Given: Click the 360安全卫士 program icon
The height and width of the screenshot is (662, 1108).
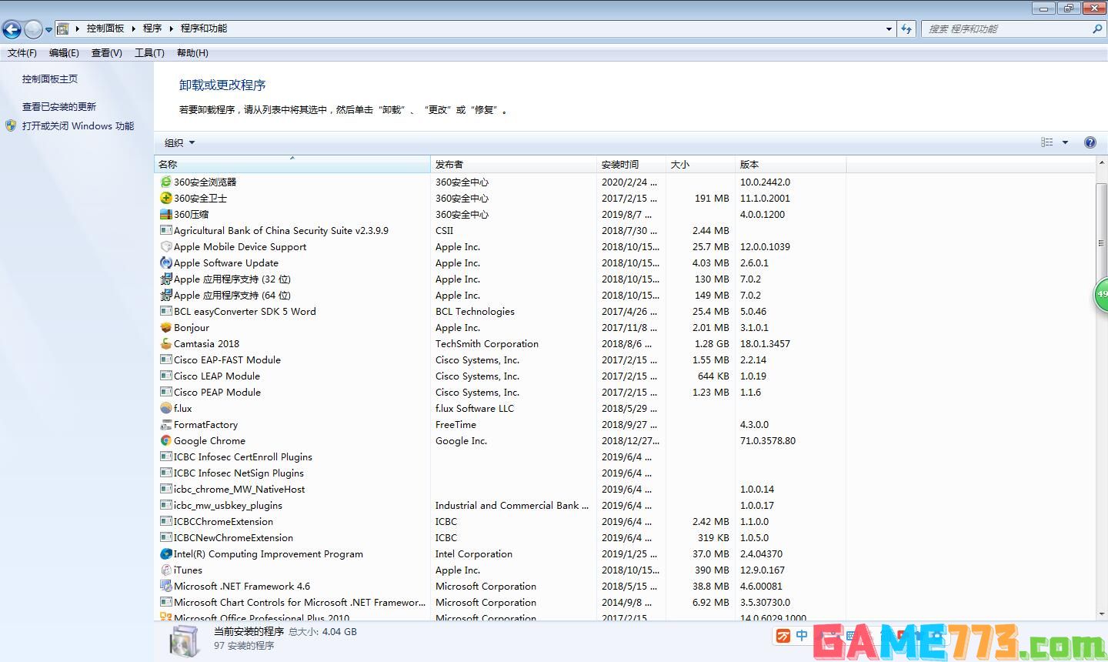Looking at the screenshot, I should pos(165,198).
